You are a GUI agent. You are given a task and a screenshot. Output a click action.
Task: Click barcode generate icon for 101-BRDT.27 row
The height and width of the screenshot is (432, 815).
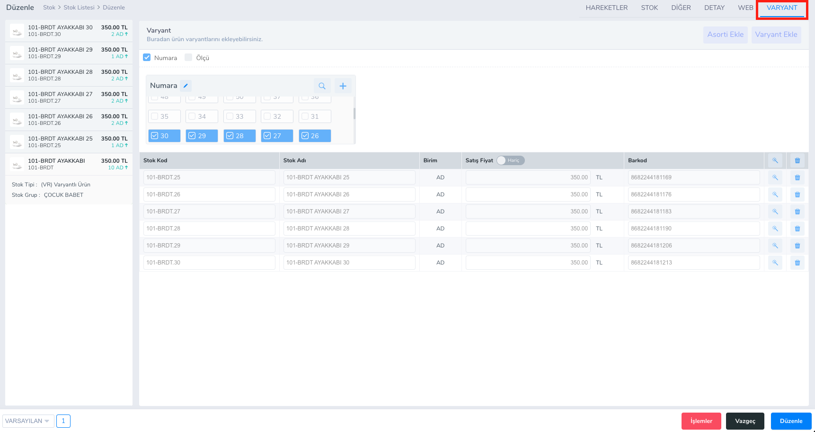(x=775, y=212)
